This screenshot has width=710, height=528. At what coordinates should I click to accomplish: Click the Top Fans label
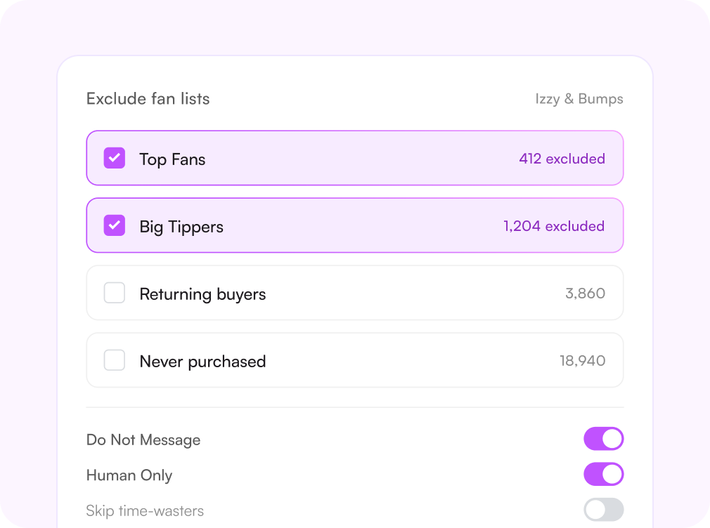172,159
